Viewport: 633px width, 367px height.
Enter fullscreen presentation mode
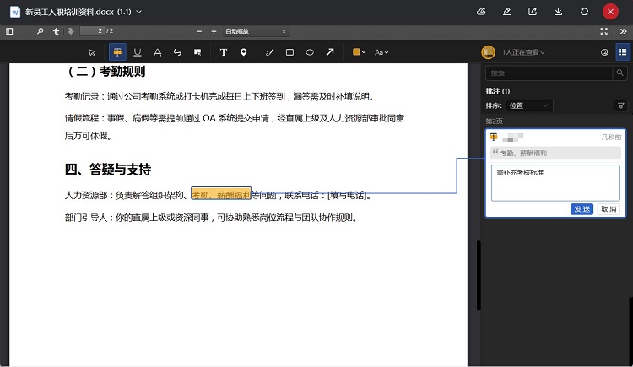[603, 31]
